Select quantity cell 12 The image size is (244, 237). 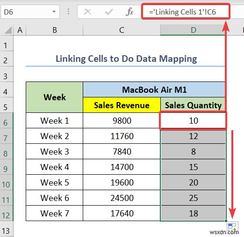(193, 136)
